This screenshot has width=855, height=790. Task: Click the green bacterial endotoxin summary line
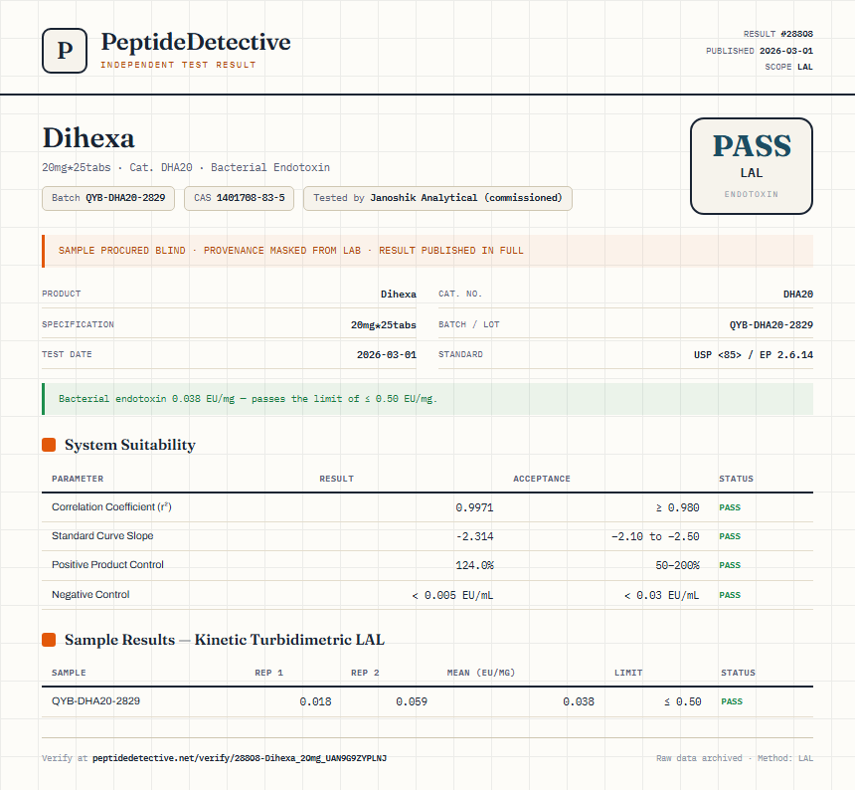pos(427,399)
